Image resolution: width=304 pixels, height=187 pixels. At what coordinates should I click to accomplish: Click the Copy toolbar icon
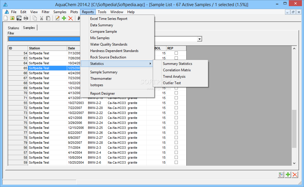click(35, 18)
